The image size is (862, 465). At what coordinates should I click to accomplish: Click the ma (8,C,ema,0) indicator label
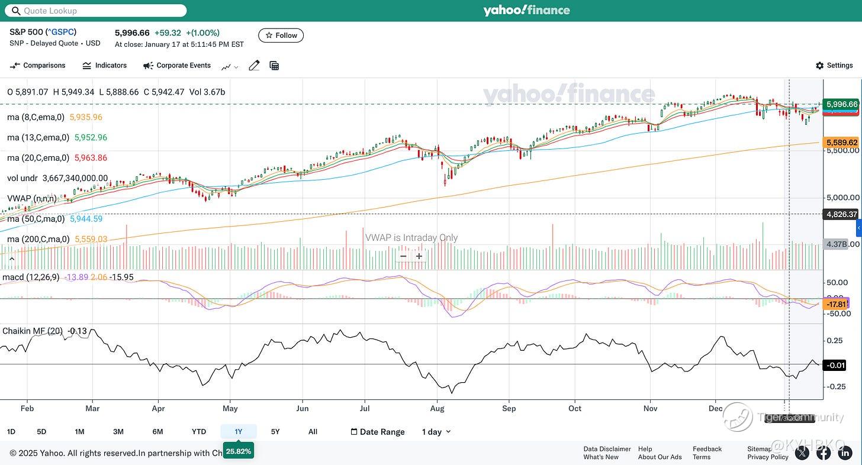[x=37, y=117]
